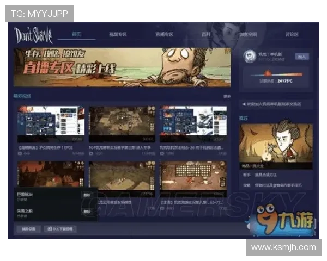This screenshot has height=261, width=327.
Task: Open the middle video thumbnail in second row
Action: pos(122,178)
